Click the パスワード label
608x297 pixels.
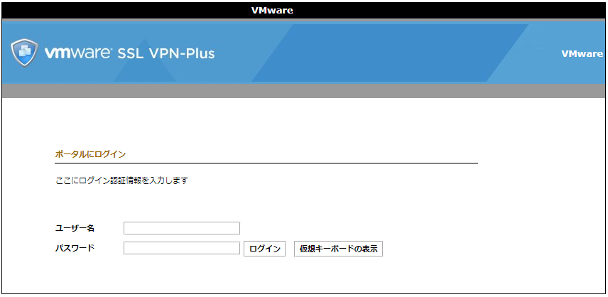click(75, 248)
